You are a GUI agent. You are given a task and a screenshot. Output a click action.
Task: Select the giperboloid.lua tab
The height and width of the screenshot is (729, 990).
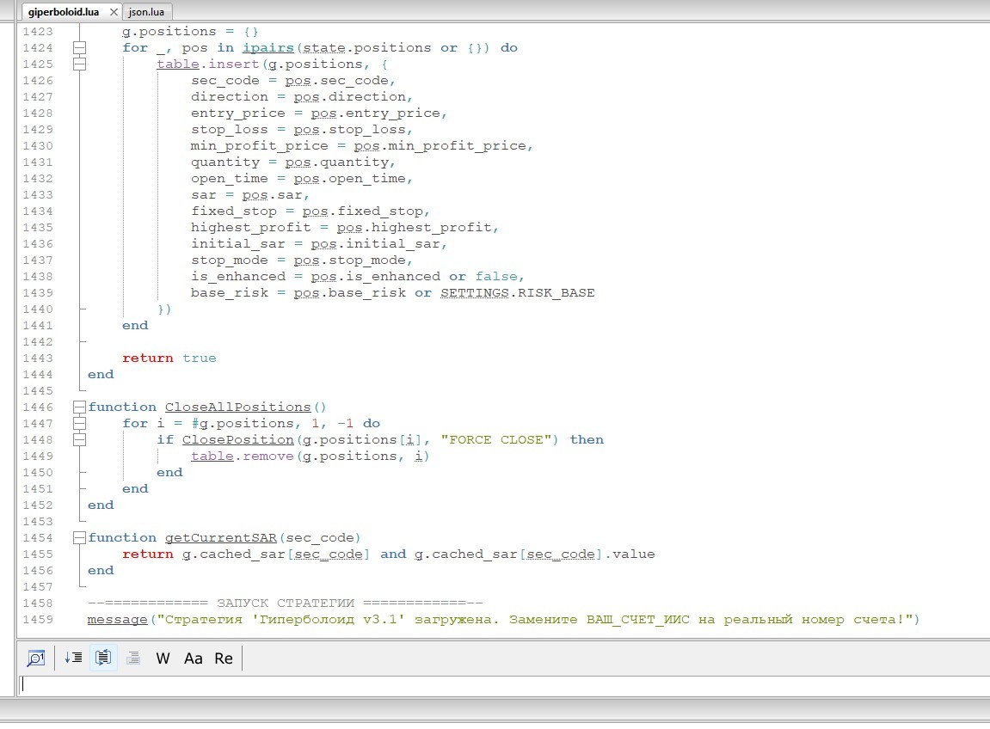pyautogui.click(x=64, y=12)
